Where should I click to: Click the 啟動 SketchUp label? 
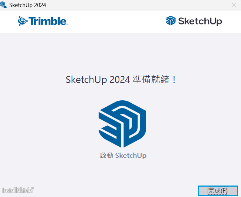(123, 156)
